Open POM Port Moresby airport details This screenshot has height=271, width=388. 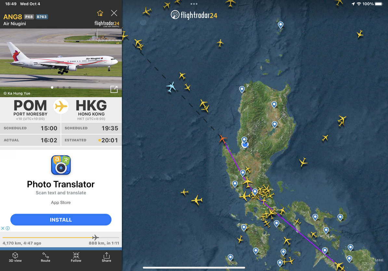(30, 110)
